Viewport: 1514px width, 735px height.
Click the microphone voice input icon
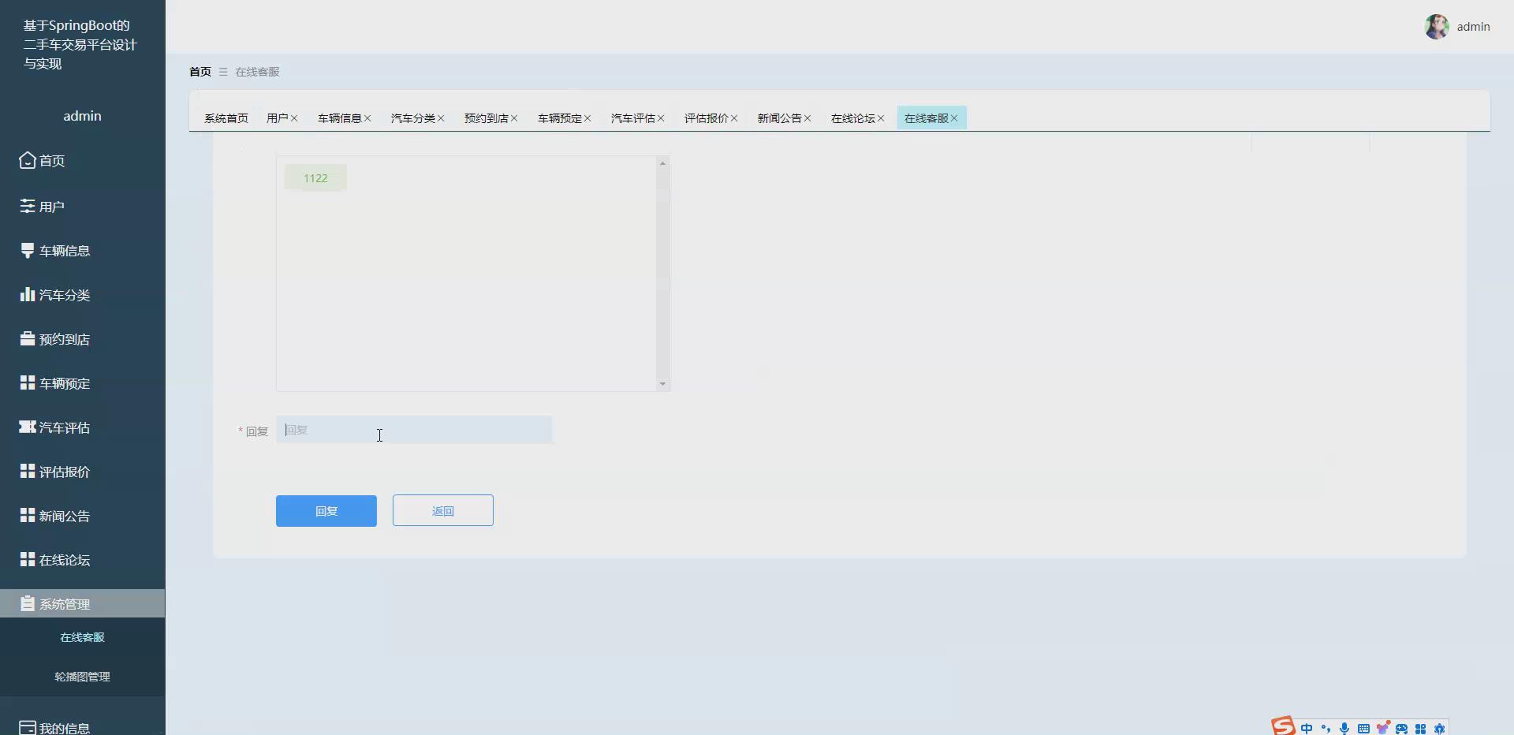tap(1344, 729)
